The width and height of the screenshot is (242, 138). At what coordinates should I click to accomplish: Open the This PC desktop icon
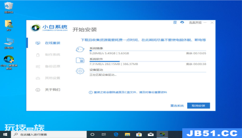[9, 43]
